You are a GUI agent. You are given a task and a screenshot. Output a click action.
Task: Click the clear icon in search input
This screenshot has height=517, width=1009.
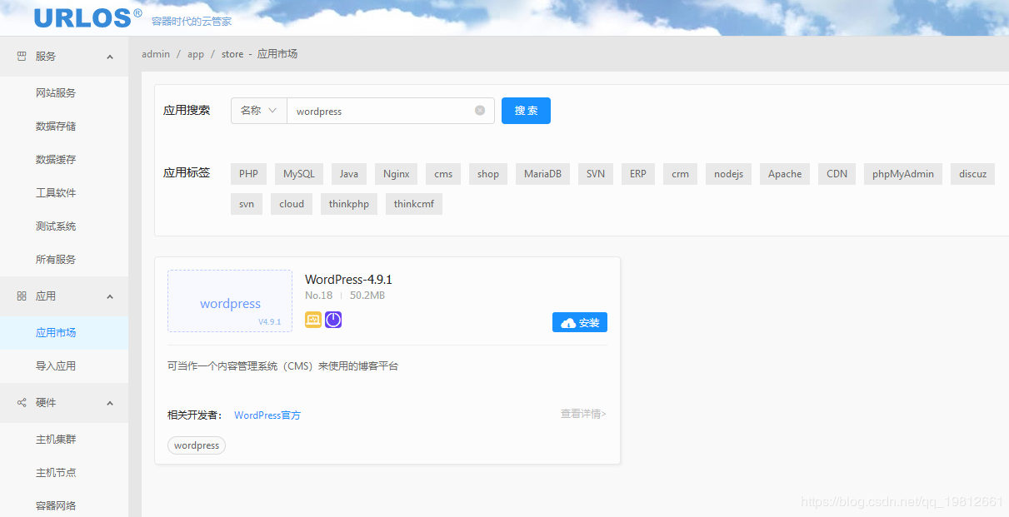pos(479,110)
